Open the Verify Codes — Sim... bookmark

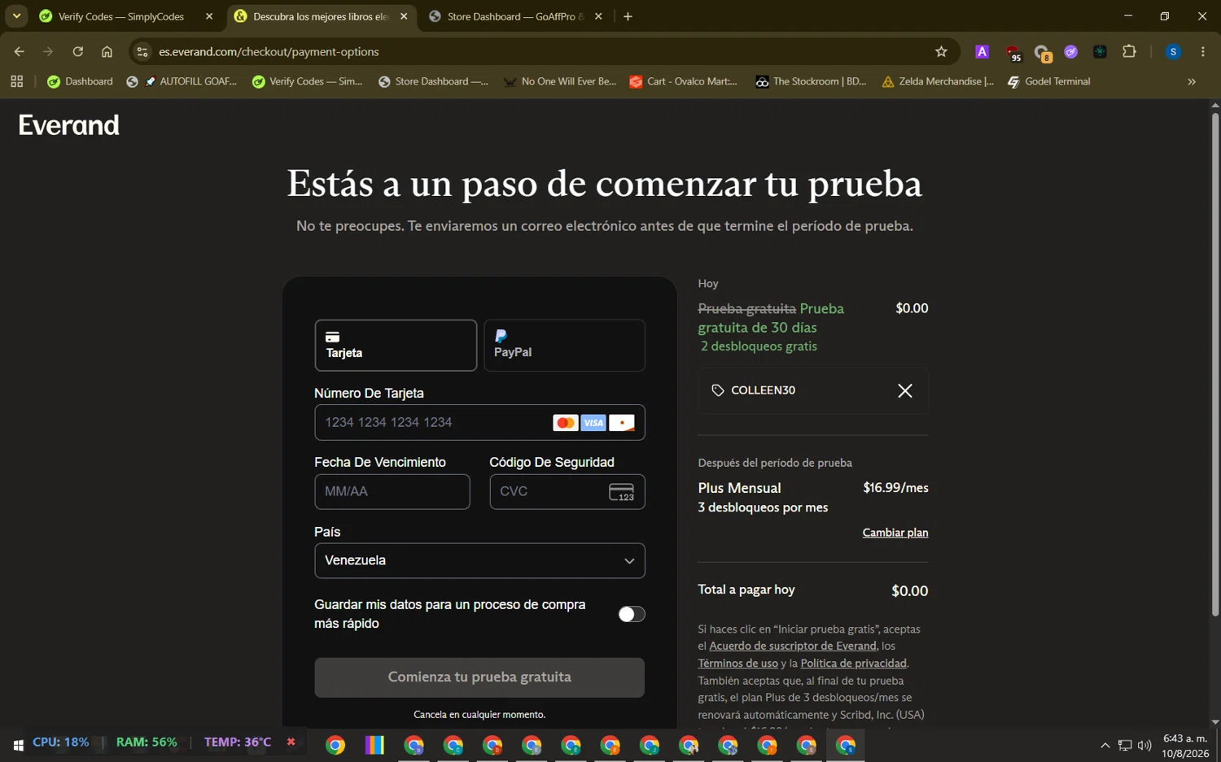tap(308, 81)
